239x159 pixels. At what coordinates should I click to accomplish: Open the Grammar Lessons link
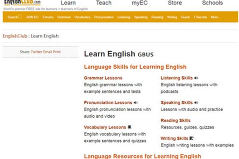pyautogui.click(x=103, y=78)
